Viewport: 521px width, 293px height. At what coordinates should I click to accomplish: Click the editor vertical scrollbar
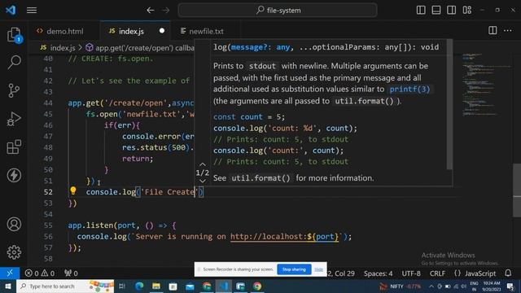pos(517,190)
